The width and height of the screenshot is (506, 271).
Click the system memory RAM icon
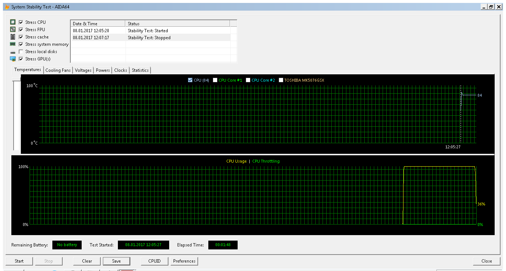pyautogui.click(x=13, y=44)
